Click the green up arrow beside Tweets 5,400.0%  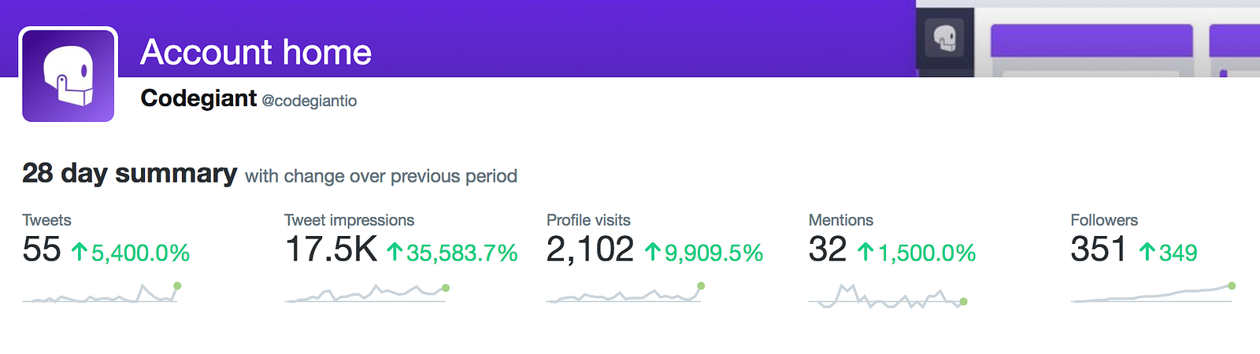click(79, 252)
